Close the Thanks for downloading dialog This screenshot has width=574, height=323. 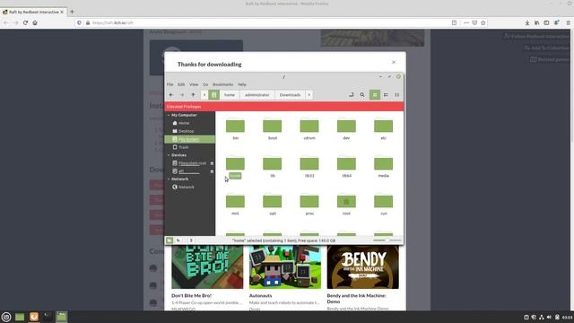tap(394, 62)
